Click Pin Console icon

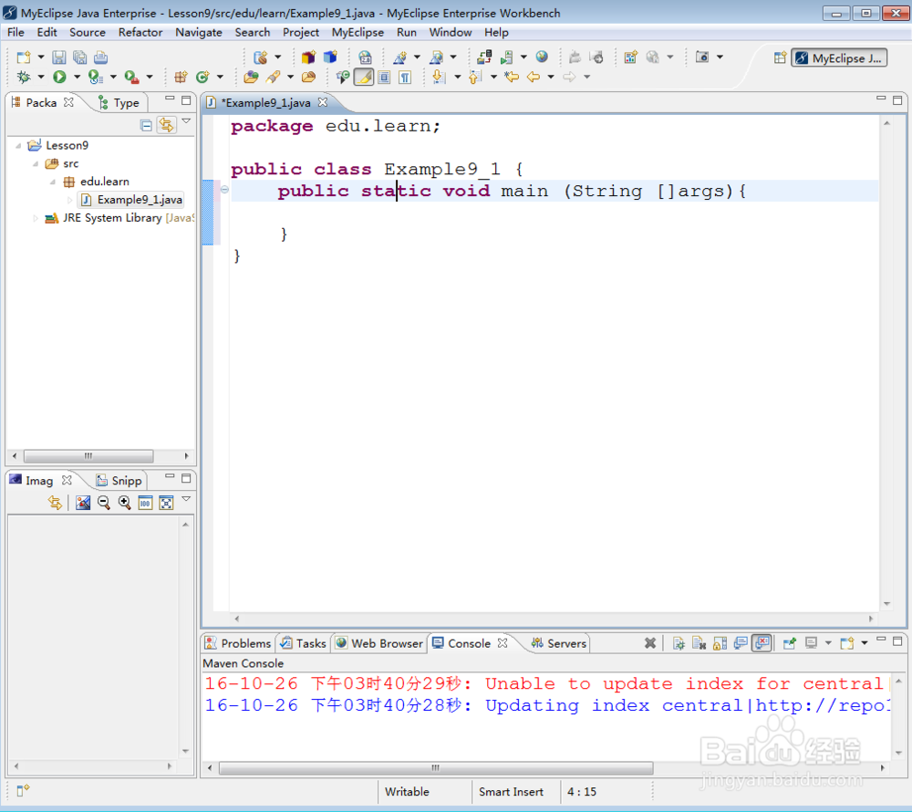[x=790, y=643]
